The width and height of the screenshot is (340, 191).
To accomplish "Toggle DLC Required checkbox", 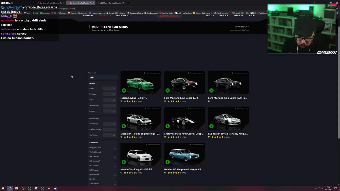I will point(115,157).
